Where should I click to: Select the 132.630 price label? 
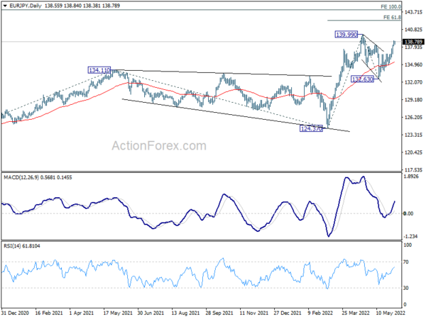click(x=362, y=79)
